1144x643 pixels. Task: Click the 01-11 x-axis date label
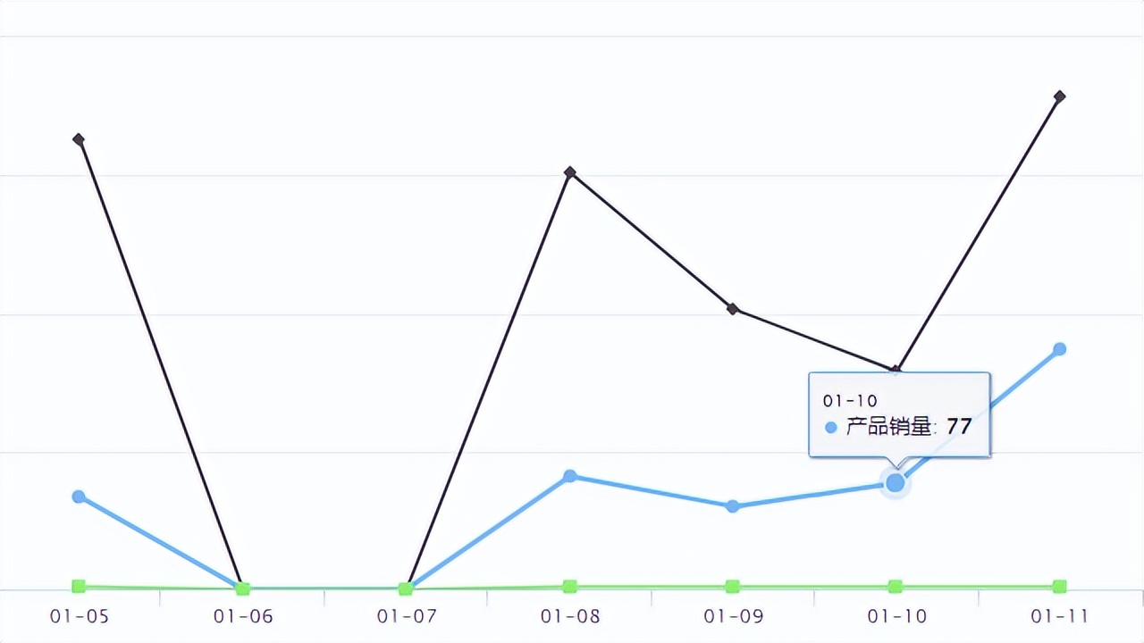[1060, 616]
